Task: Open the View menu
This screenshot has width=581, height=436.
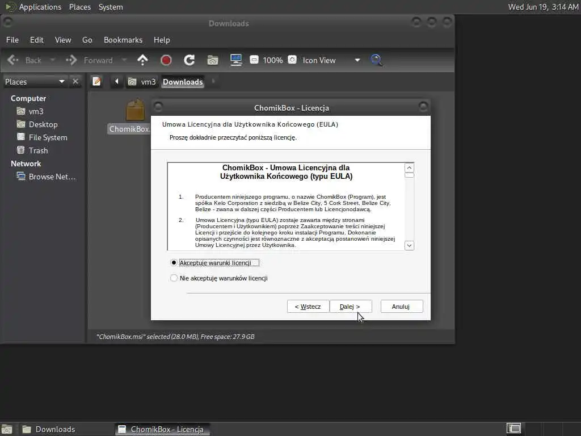Action: click(63, 40)
